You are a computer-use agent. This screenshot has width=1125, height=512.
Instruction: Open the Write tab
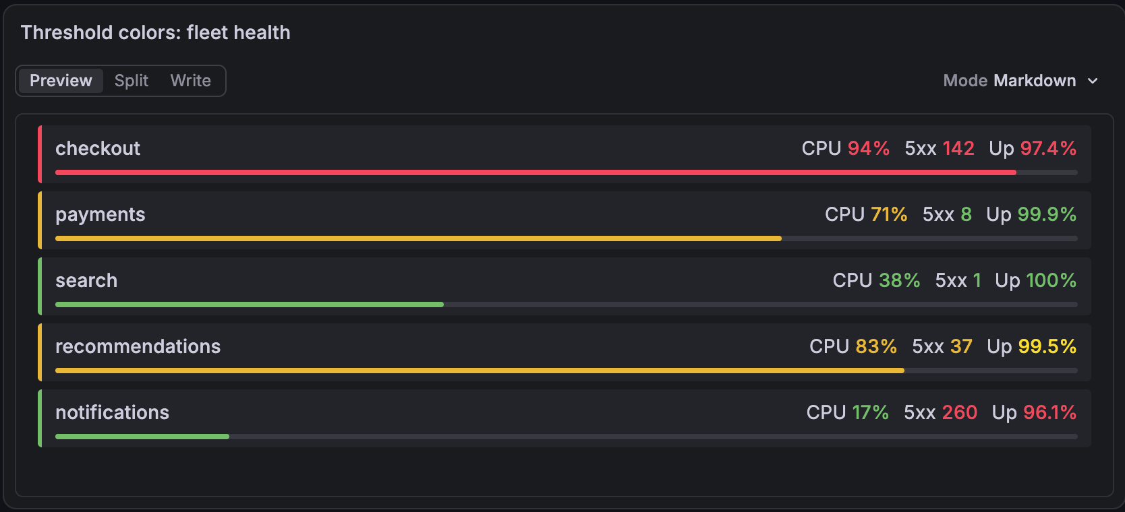pos(191,81)
